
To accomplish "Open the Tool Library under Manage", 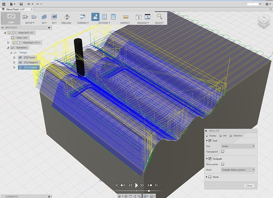I will click(x=138, y=17).
